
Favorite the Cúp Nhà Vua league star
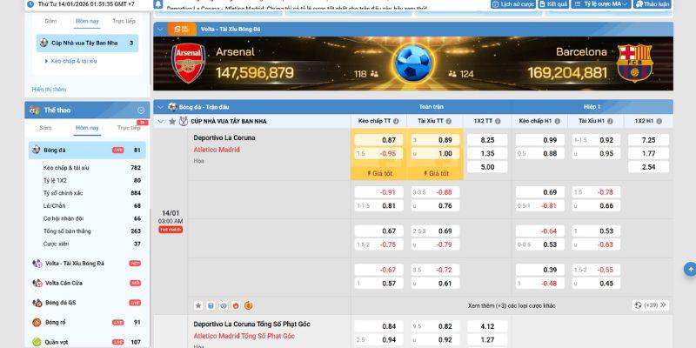(172, 121)
